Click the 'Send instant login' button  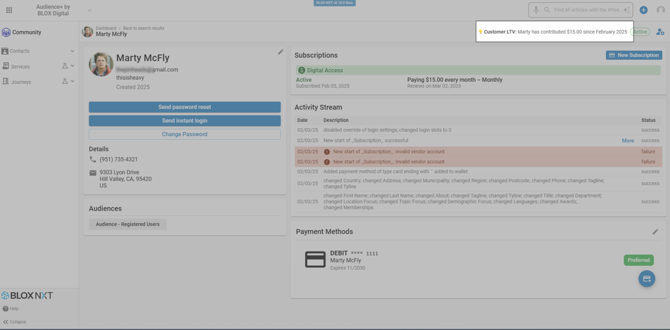[x=185, y=121]
